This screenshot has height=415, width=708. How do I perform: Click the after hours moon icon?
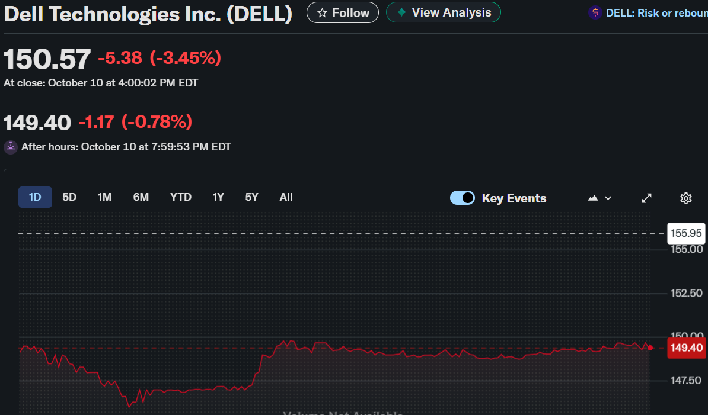pyautogui.click(x=11, y=147)
